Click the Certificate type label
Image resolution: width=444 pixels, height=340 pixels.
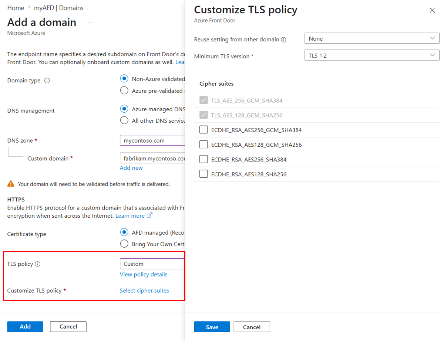point(27,234)
